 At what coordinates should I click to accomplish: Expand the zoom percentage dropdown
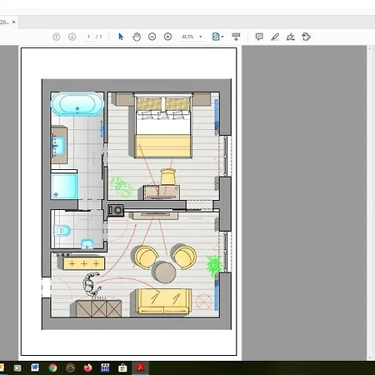(201, 37)
